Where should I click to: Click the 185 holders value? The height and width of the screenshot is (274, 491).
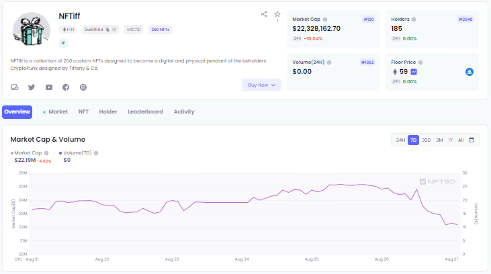coord(396,28)
